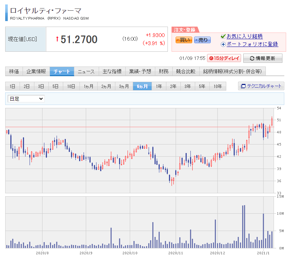The width and height of the screenshot is (288, 258).
Task: Open the 日足 interval dropdown
Action: [26, 99]
